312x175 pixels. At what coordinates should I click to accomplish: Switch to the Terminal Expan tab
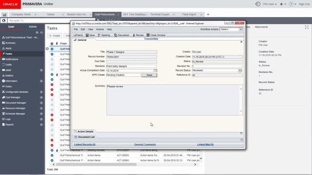(x=160, y=15)
